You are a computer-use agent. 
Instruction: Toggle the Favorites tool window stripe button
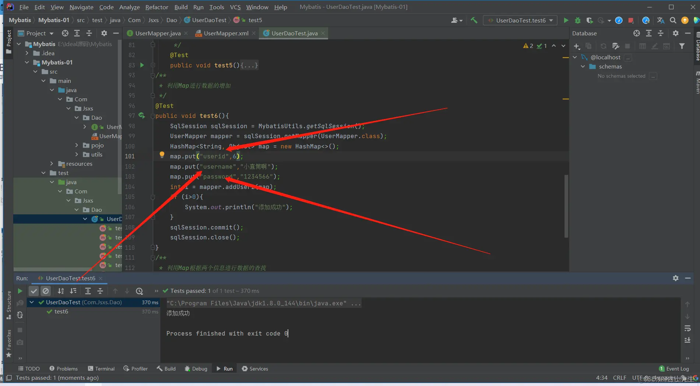pos(8,344)
